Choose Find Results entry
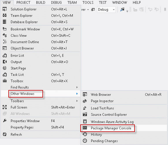168x145 pixels. pyautogui.click(x=40, y=87)
